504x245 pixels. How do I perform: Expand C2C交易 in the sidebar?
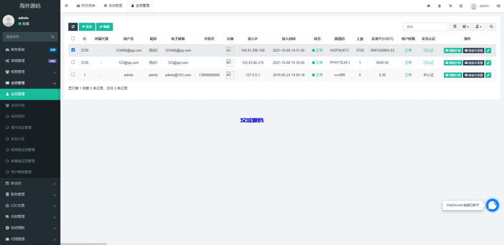click(30, 206)
